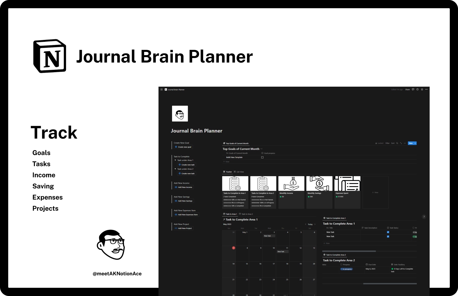Click the Locked lock icon on the database
This screenshot has width=458, height=296.
point(376,143)
